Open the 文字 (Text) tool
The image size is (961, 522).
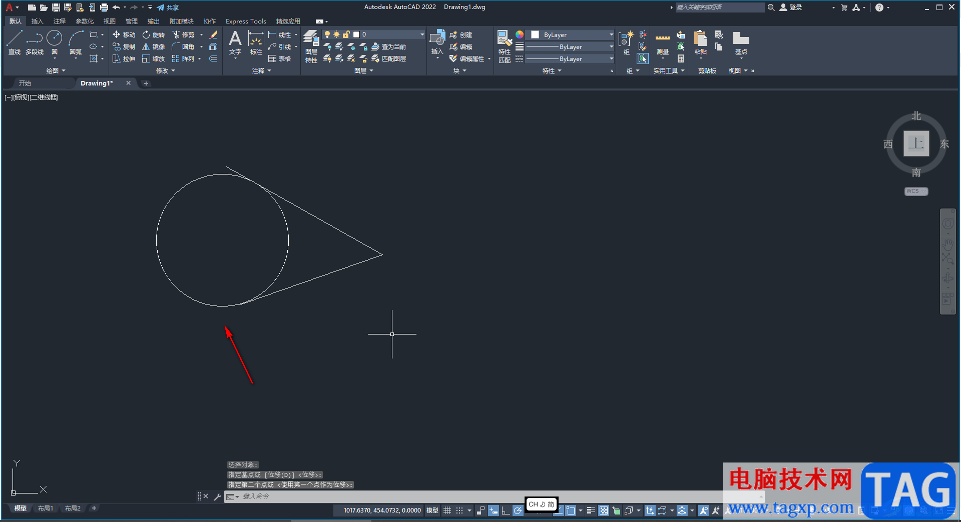[235, 42]
